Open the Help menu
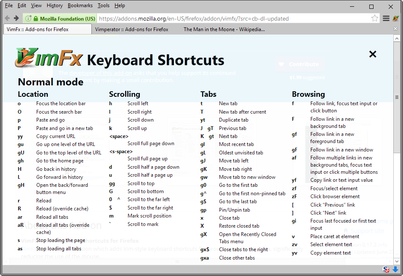403x276 pixels. click(x=120, y=5)
